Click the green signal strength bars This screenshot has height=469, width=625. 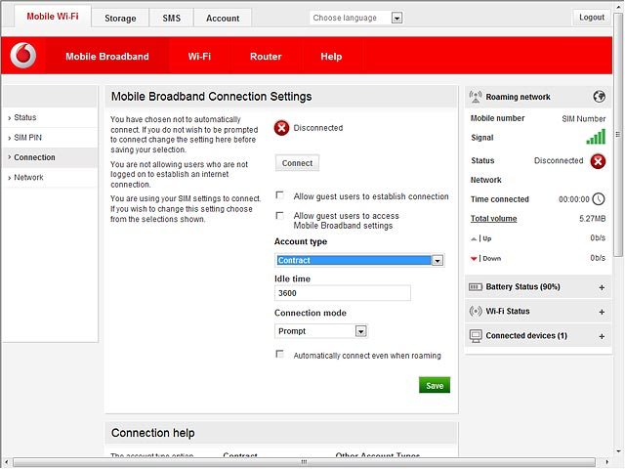(x=596, y=137)
